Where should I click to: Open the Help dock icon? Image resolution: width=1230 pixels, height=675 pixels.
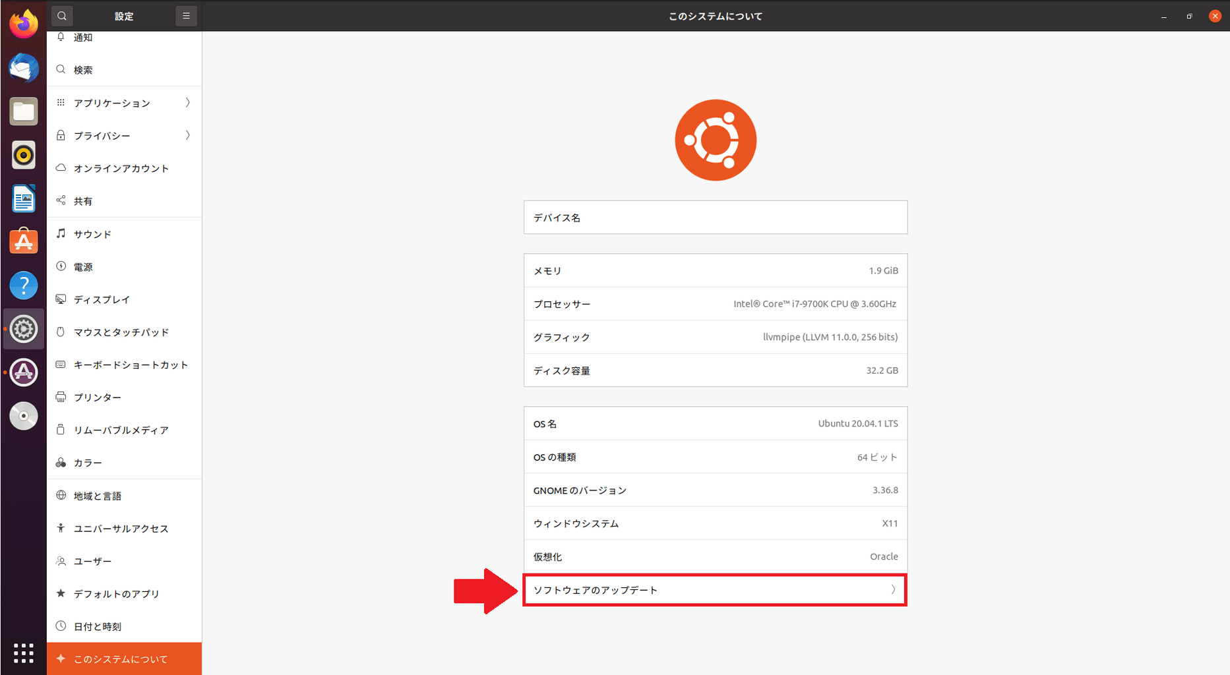[x=24, y=285]
